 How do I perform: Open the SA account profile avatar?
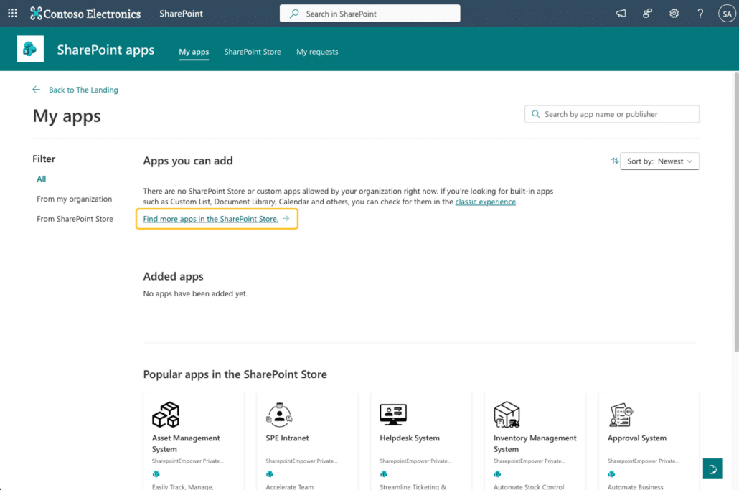click(726, 13)
